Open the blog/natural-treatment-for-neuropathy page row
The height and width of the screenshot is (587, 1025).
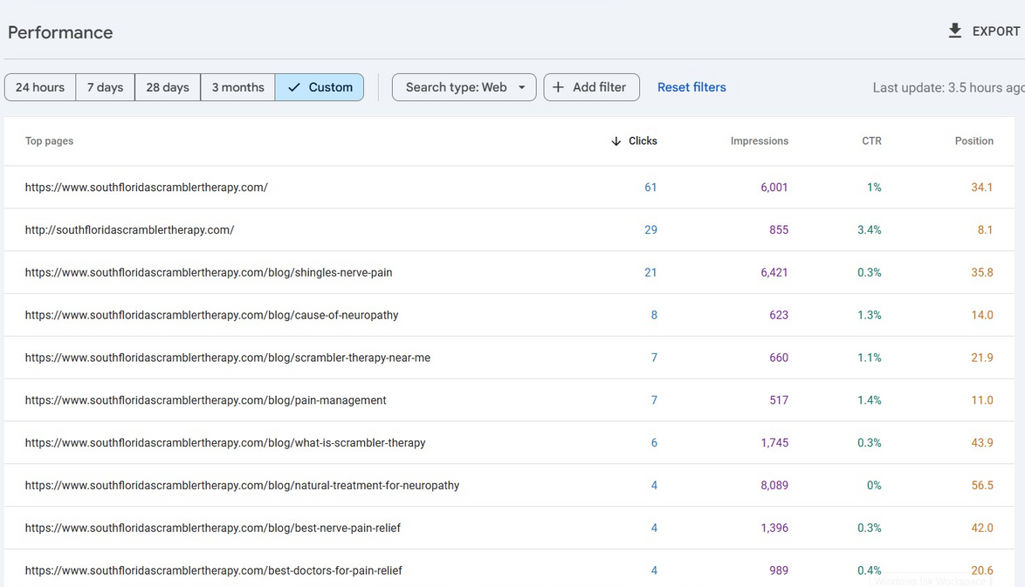coord(509,485)
